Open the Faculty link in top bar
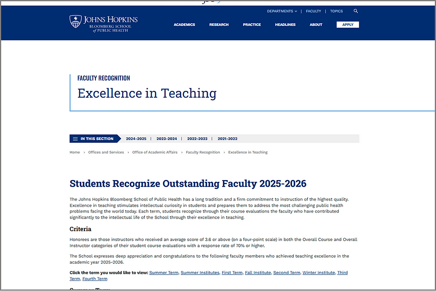 [313, 11]
